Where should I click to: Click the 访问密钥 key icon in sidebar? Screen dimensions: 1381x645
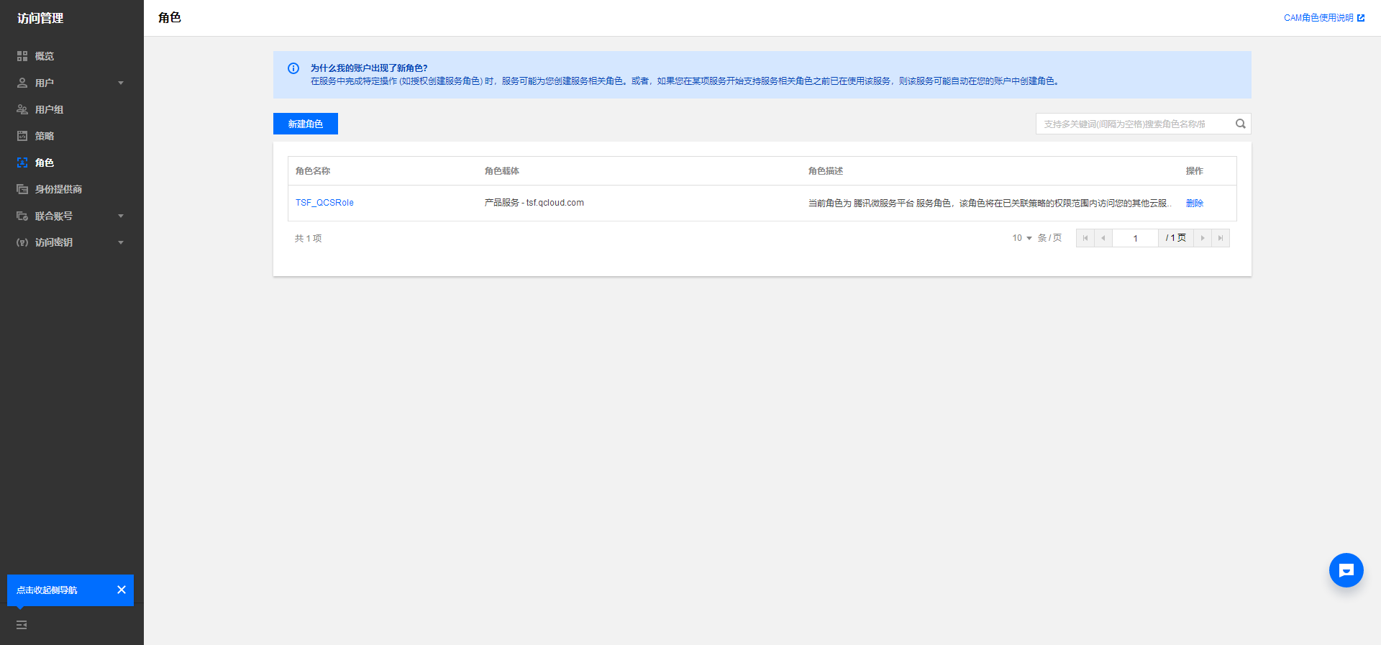[x=22, y=242]
